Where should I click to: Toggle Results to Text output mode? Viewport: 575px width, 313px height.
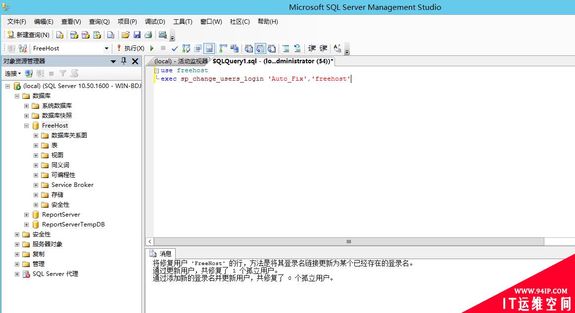[x=248, y=48]
